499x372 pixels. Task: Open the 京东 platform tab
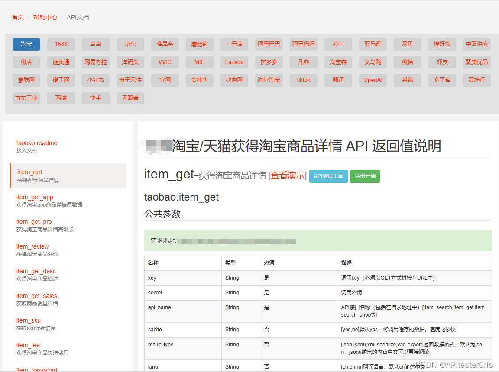[130, 44]
